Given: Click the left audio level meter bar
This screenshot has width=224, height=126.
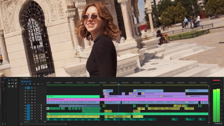Looking at the screenshot, I should tap(215, 106).
